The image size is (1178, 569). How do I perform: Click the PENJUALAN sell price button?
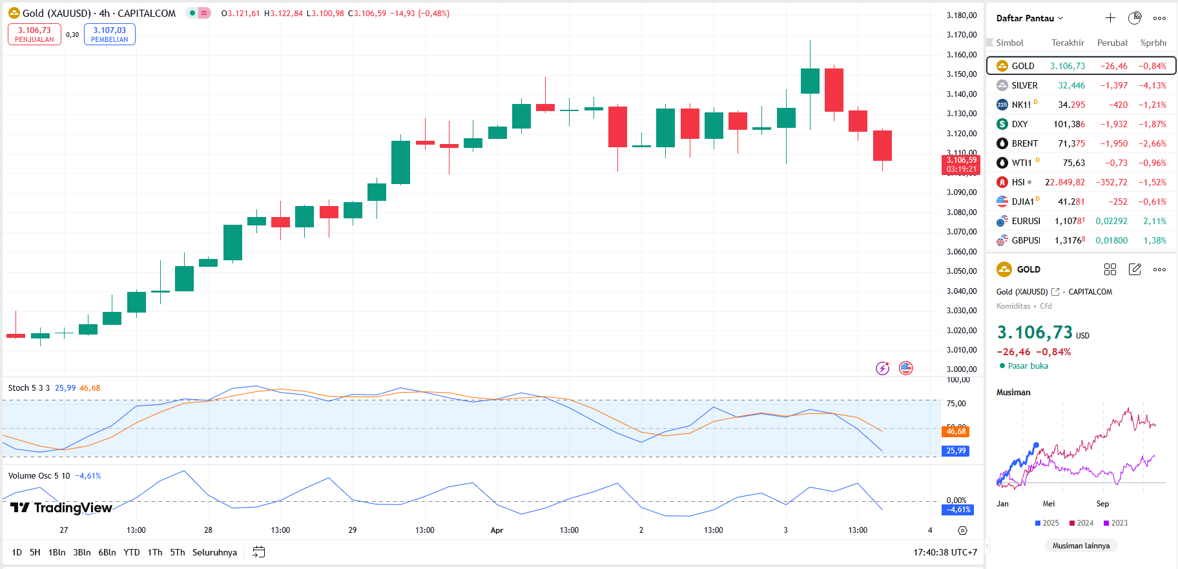34,34
